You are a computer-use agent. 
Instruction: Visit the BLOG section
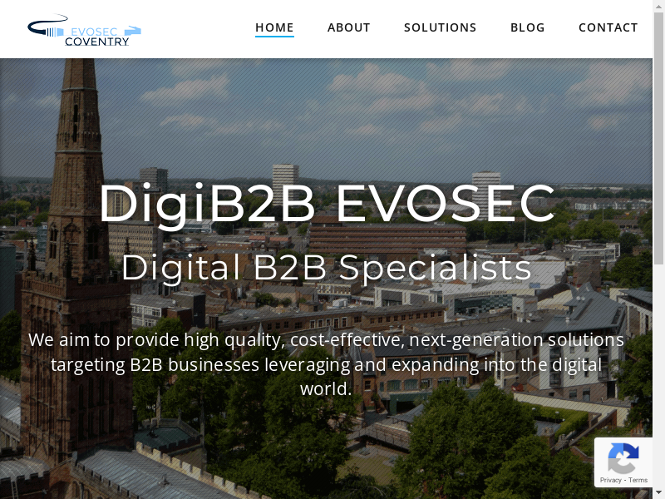click(528, 27)
